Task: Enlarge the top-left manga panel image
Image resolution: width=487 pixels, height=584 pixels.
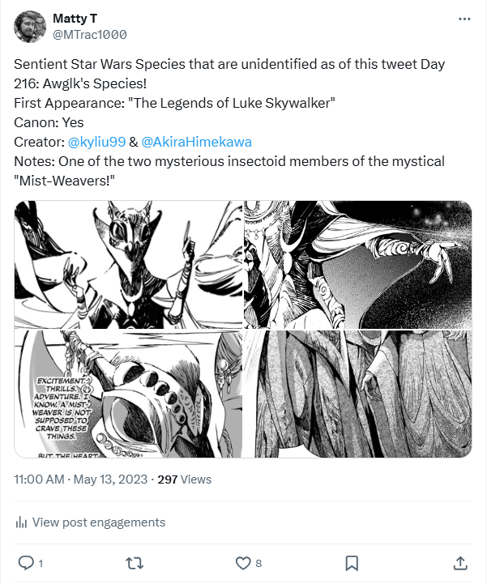Action: tap(128, 264)
